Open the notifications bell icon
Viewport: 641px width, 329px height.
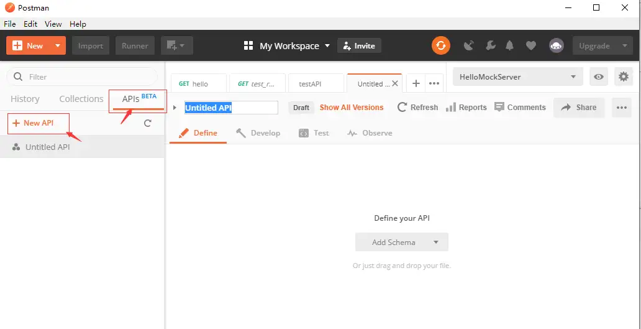pos(510,45)
